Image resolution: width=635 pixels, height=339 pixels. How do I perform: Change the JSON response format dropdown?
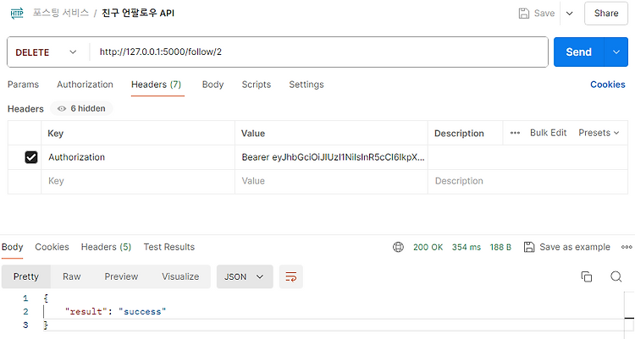245,276
